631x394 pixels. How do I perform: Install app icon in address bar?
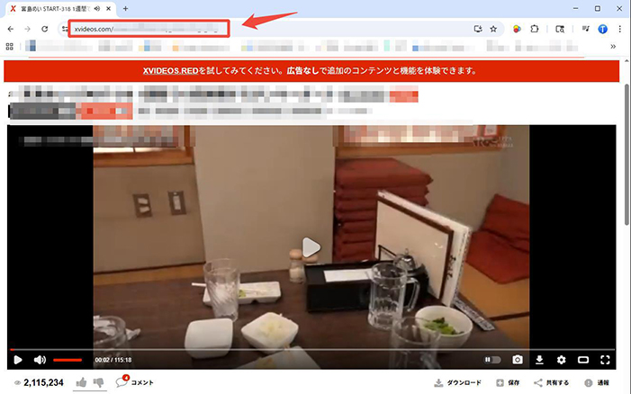click(478, 29)
